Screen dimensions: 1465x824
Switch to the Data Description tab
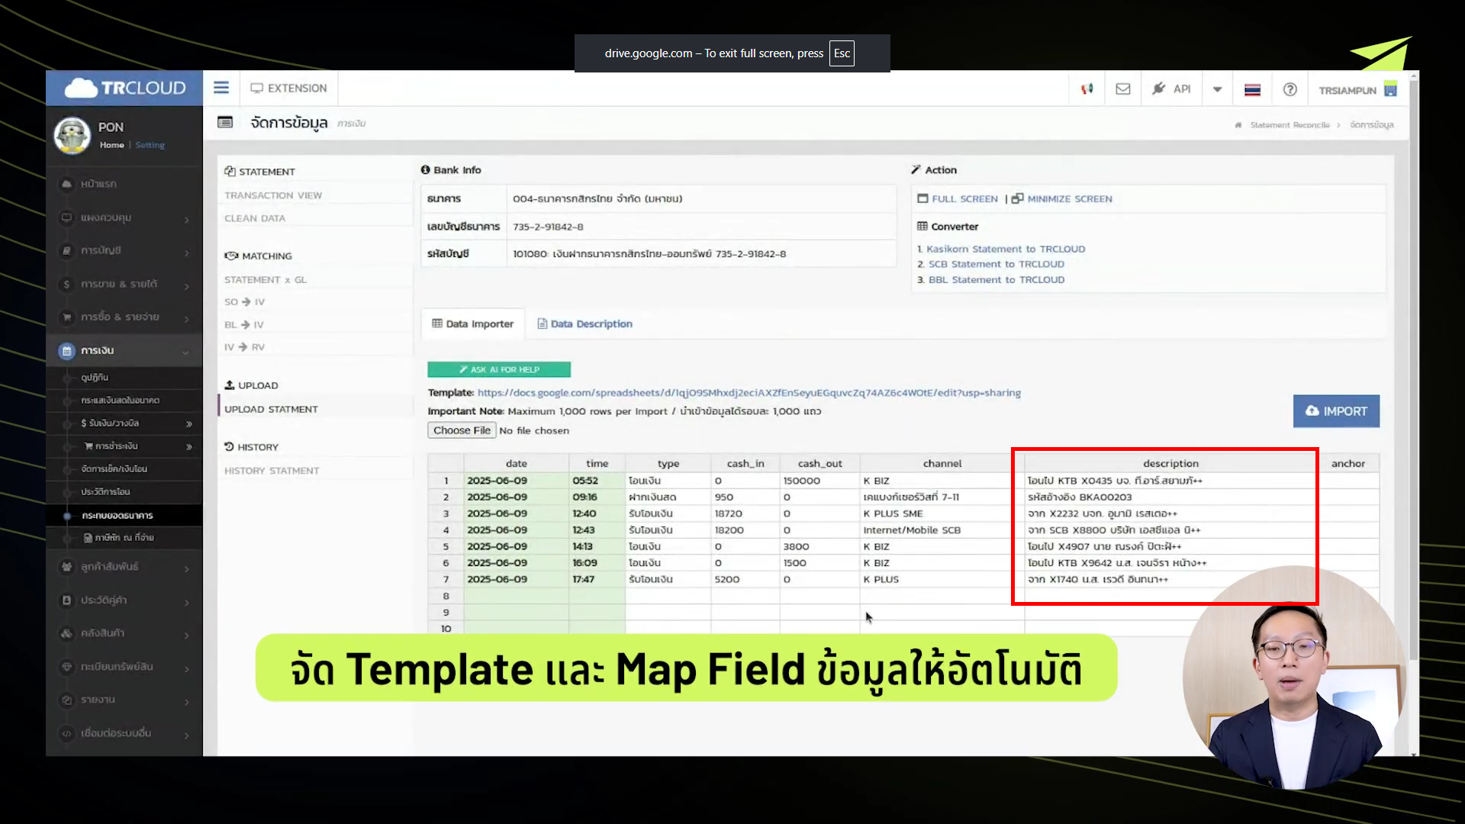point(585,324)
